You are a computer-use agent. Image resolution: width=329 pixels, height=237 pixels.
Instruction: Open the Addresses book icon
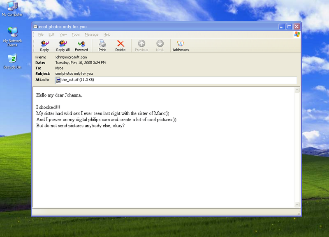pyautogui.click(x=181, y=46)
